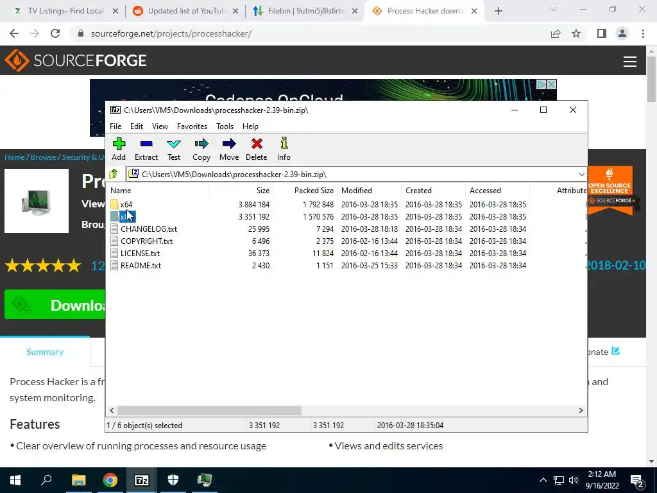The height and width of the screenshot is (493, 657).
Task: Click the Extract toolbar icon
Action: [146, 144]
